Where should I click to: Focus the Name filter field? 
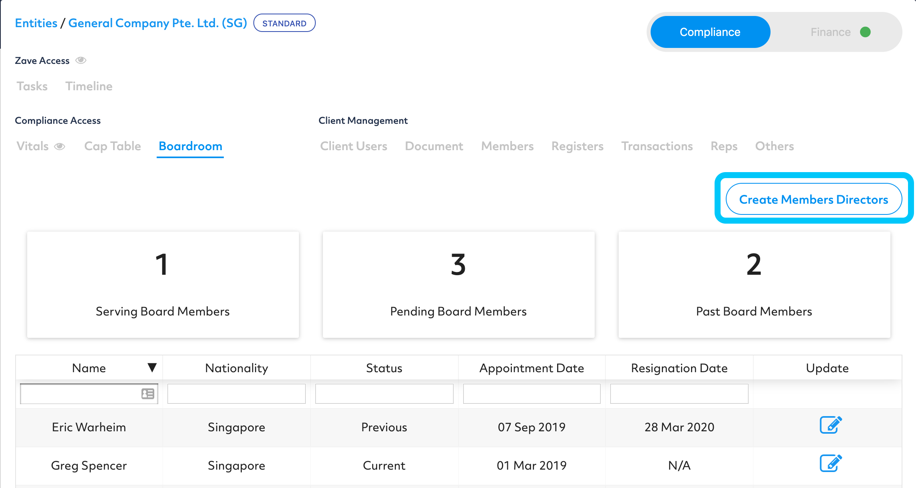click(89, 394)
